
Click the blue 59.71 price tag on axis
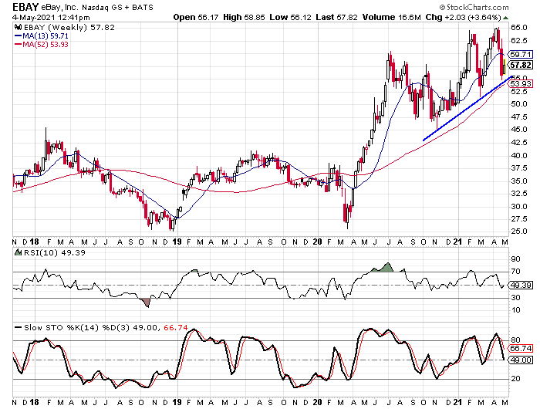(x=521, y=55)
